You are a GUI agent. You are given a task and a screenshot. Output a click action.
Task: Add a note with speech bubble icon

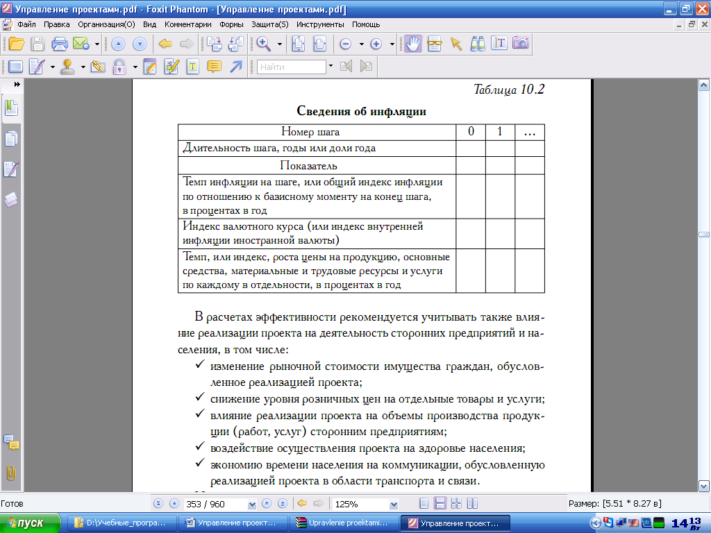[214, 67]
